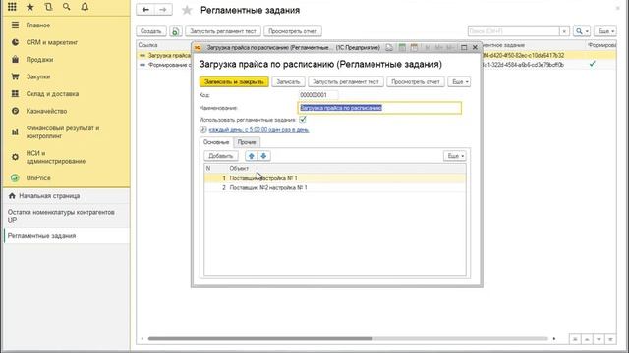
Task: Open Еще menu of objects table
Action: click(x=454, y=156)
